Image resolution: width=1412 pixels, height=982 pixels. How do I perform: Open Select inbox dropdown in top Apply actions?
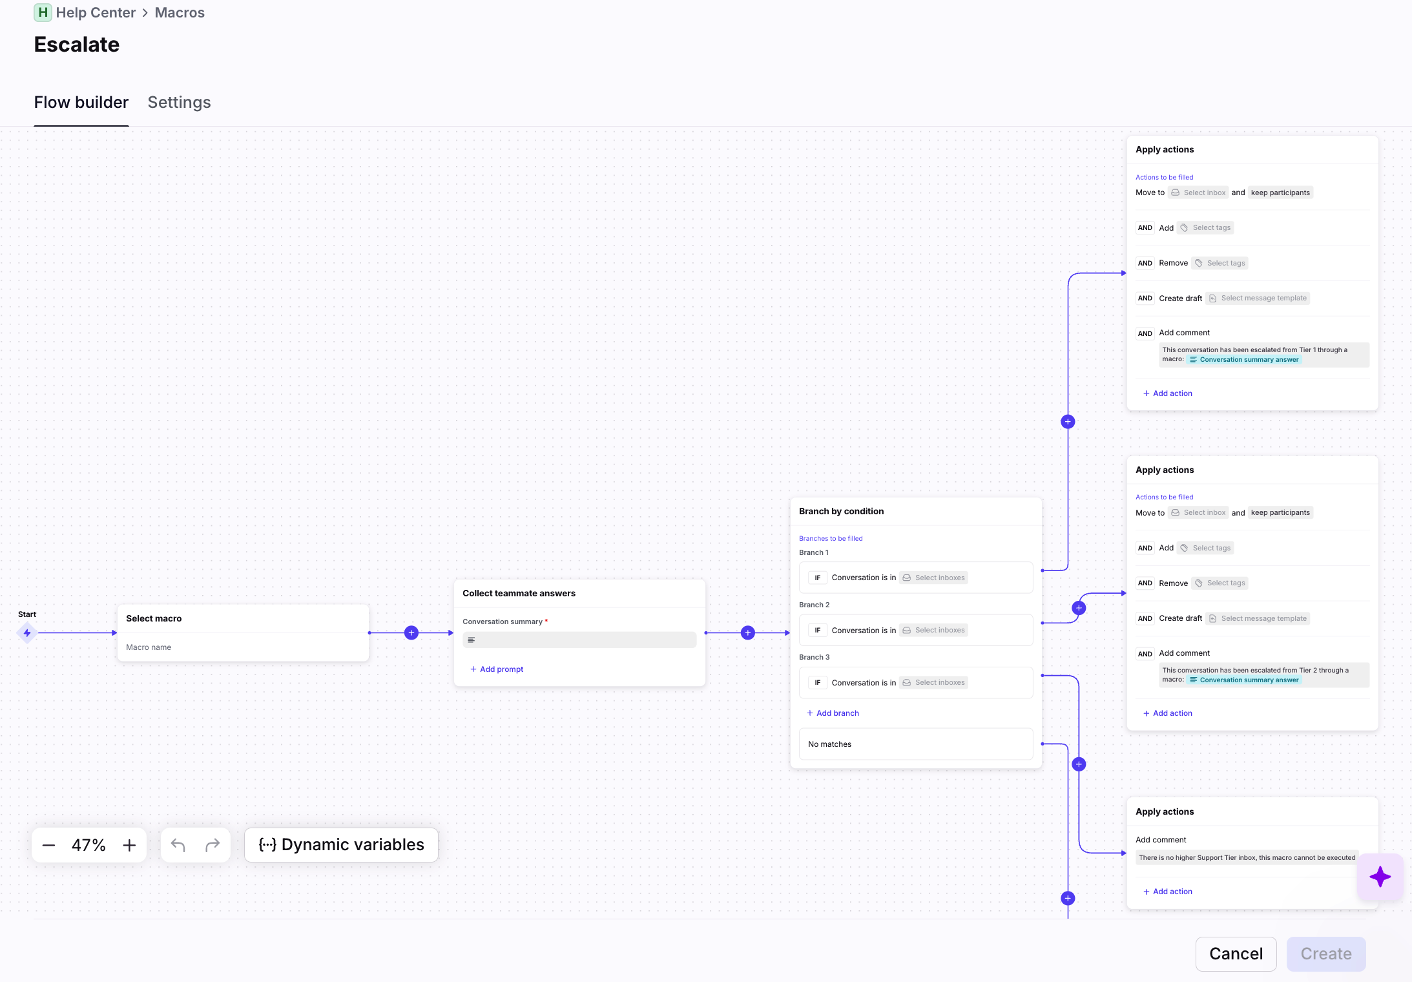coord(1198,193)
